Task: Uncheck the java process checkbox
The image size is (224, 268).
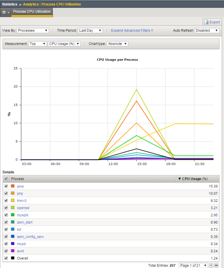Action: click(x=6, y=186)
